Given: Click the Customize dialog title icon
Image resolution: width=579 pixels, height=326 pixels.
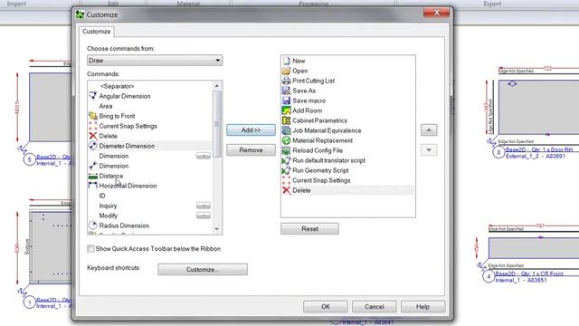Looking at the screenshot, I should coord(80,14).
